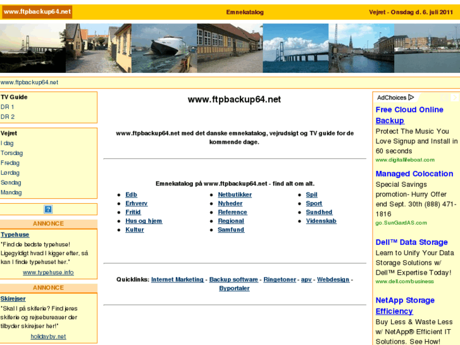Open NetApp Storage Efficiency ad
This screenshot has width=460, height=345.
point(405,306)
